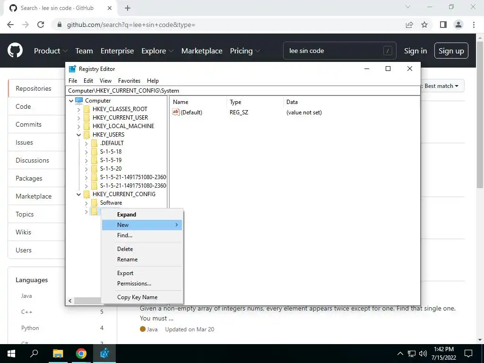
Task: Click the share page icon
Action: pyautogui.click(x=409, y=25)
